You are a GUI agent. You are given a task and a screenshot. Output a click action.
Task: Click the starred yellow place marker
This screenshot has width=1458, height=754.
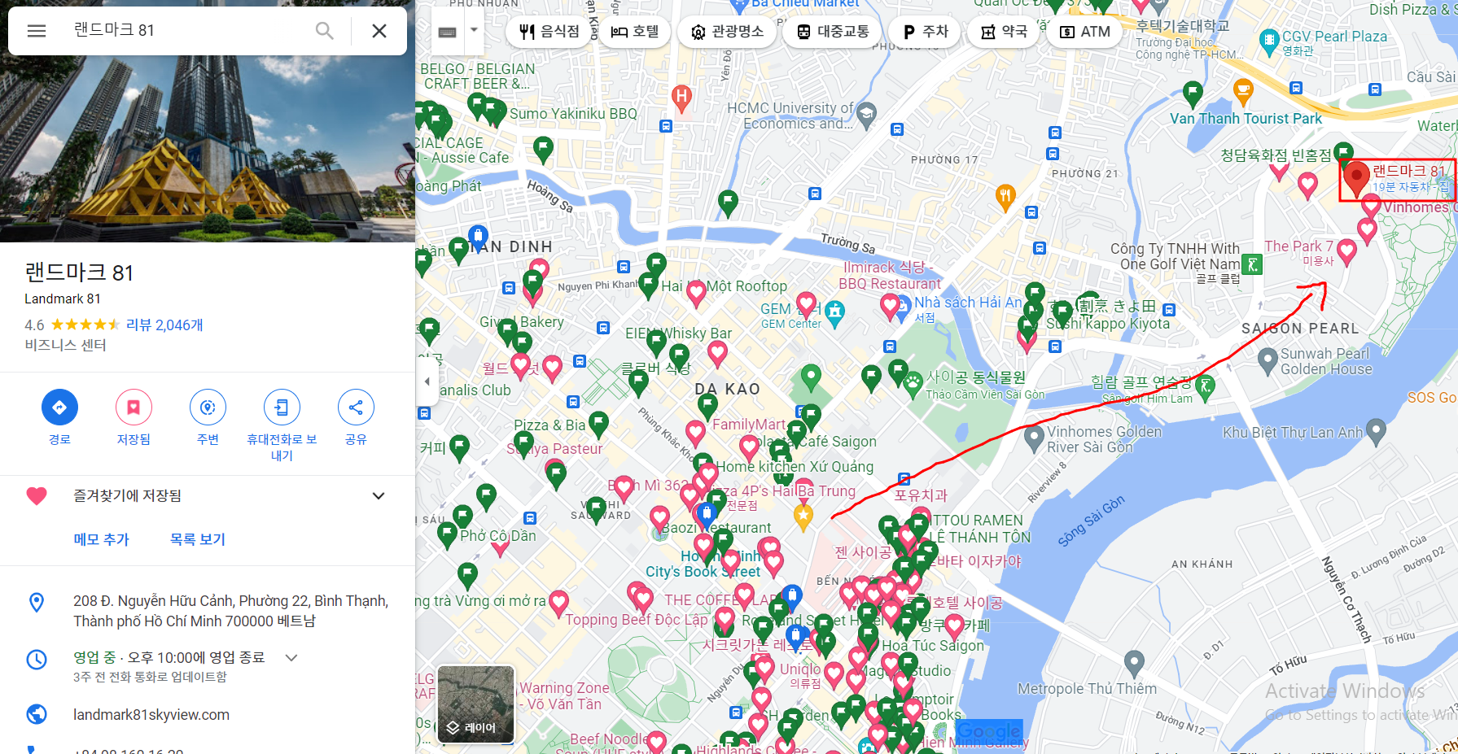click(x=803, y=516)
